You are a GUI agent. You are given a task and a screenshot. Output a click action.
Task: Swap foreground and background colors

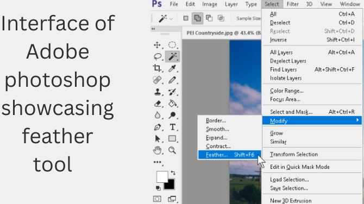pyautogui.click(x=173, y=173)
